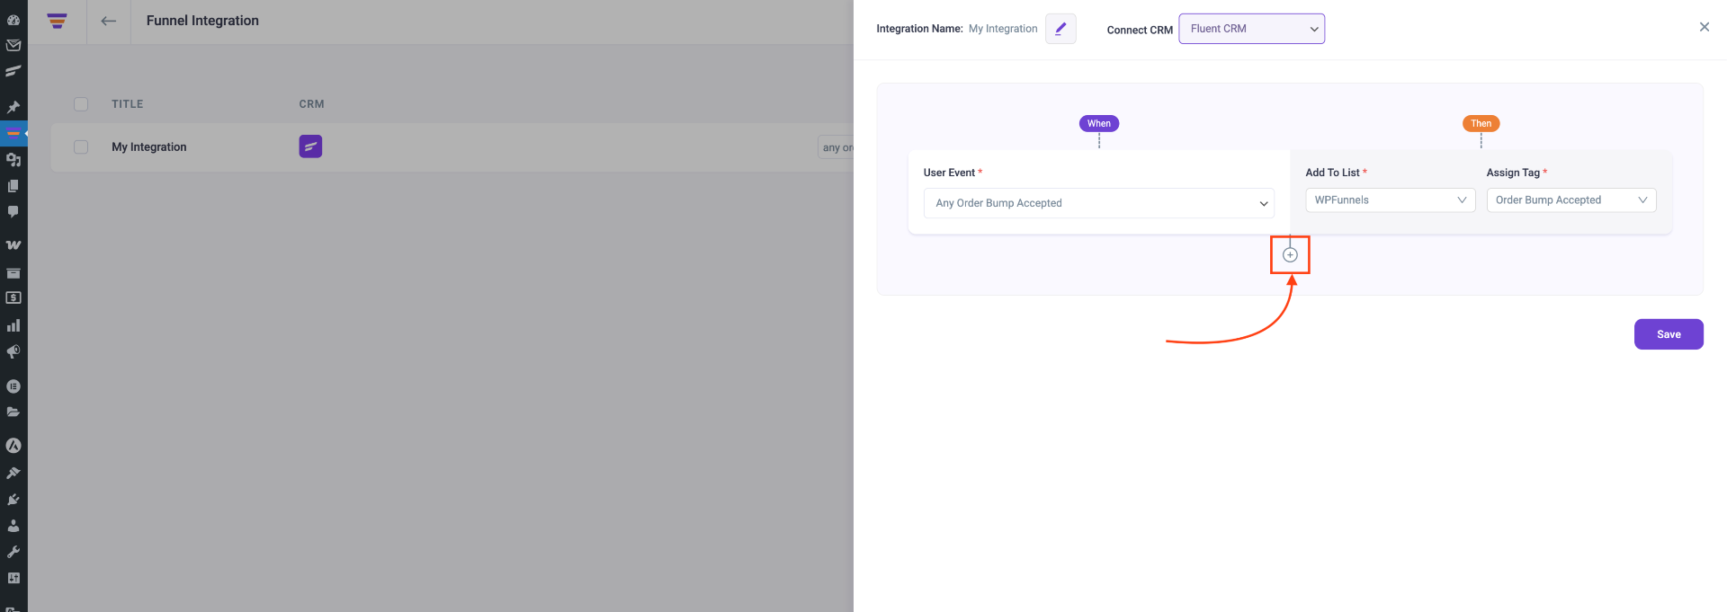Open the User Event dropdown

[1098, 203]
